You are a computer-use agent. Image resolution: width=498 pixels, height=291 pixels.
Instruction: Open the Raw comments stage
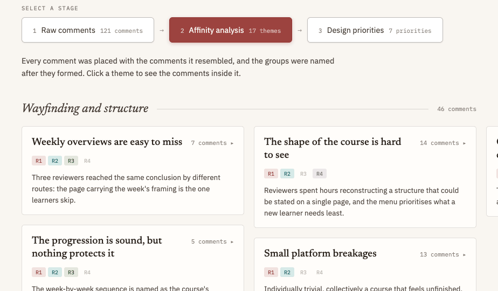88,30
